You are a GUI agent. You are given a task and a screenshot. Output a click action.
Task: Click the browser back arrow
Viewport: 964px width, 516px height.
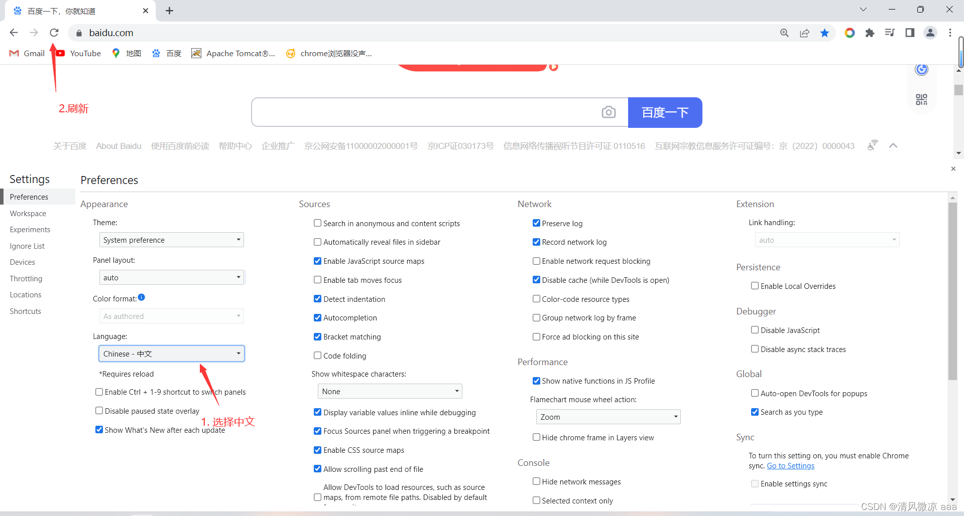(x=14, y=33)
